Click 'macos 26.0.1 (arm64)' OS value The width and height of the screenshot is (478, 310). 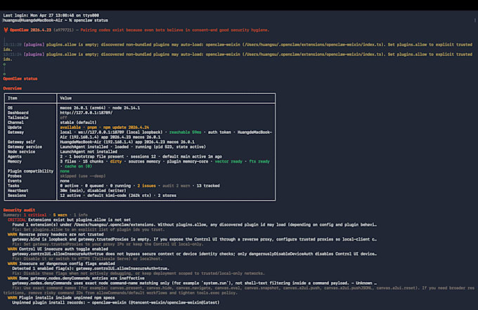(x=83, y=108)
